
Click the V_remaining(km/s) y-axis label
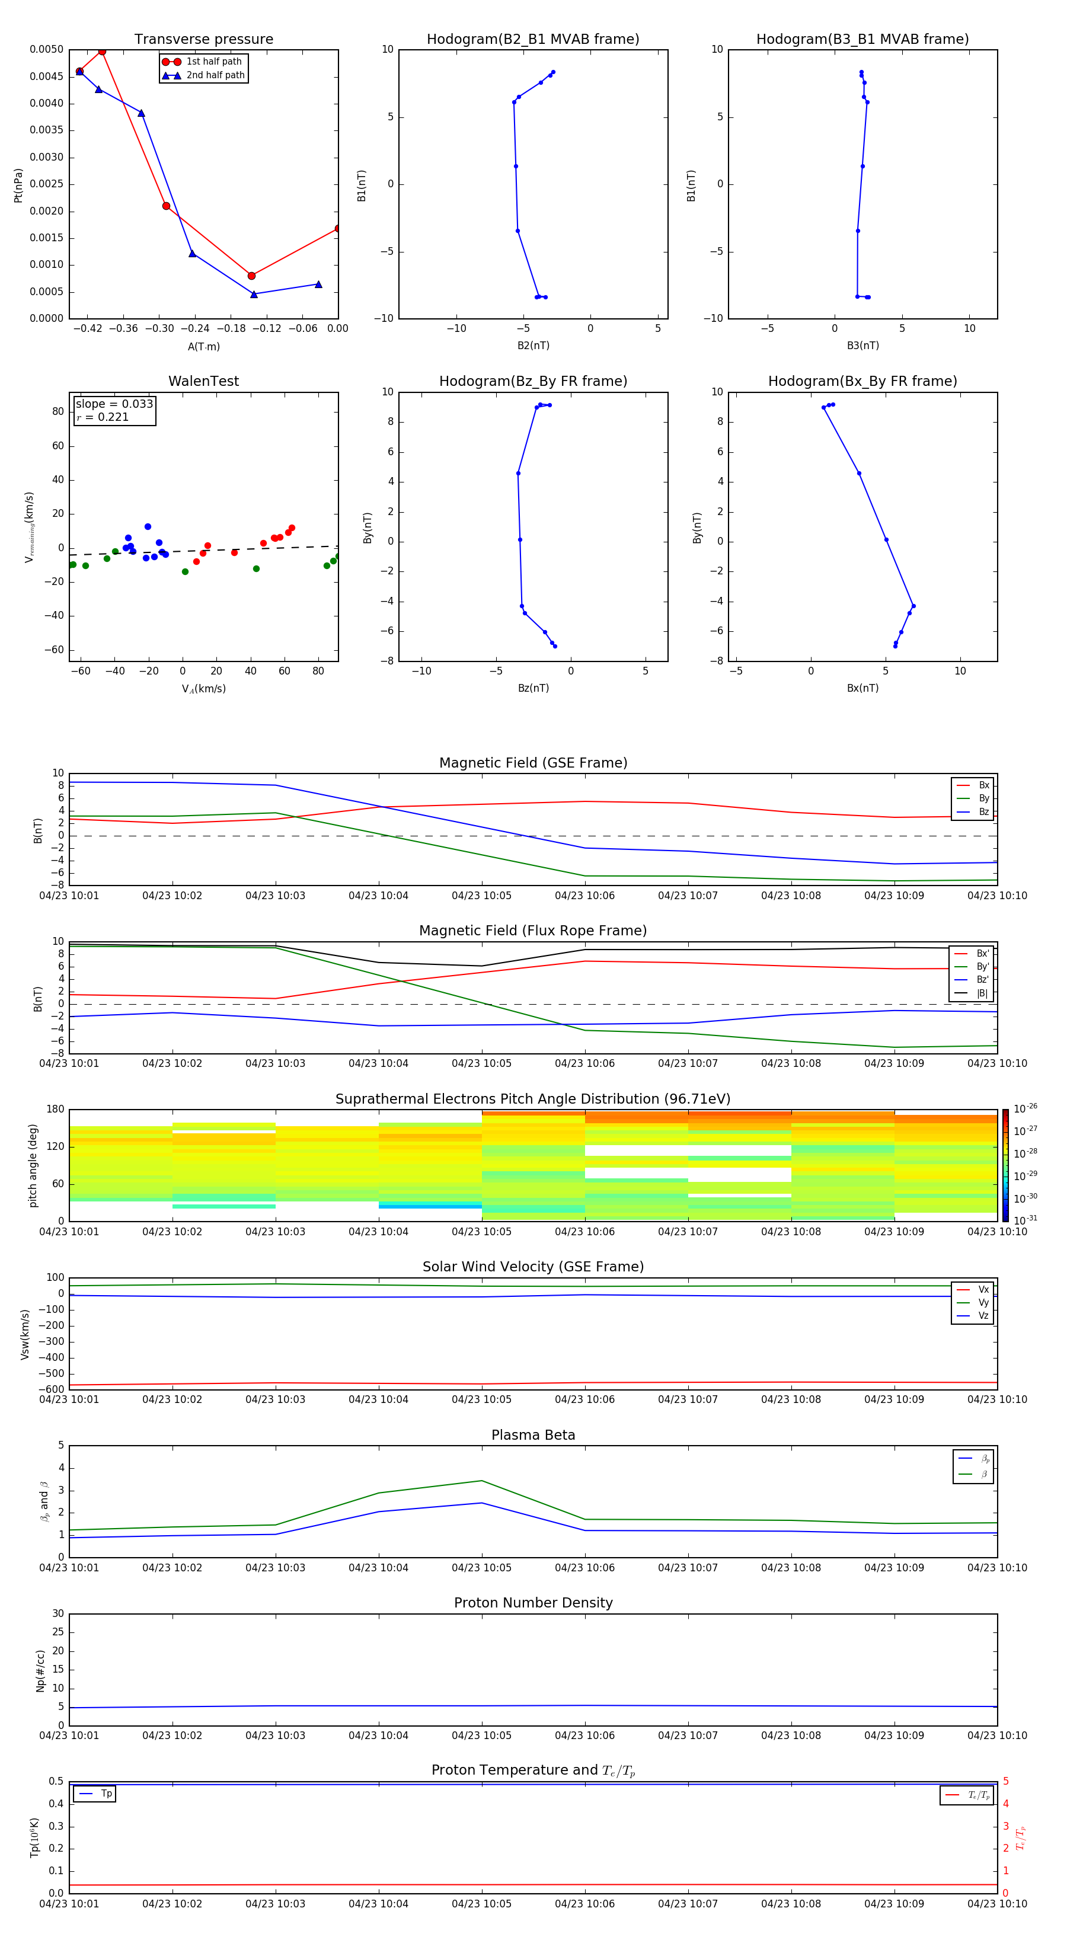click(29, 527)
